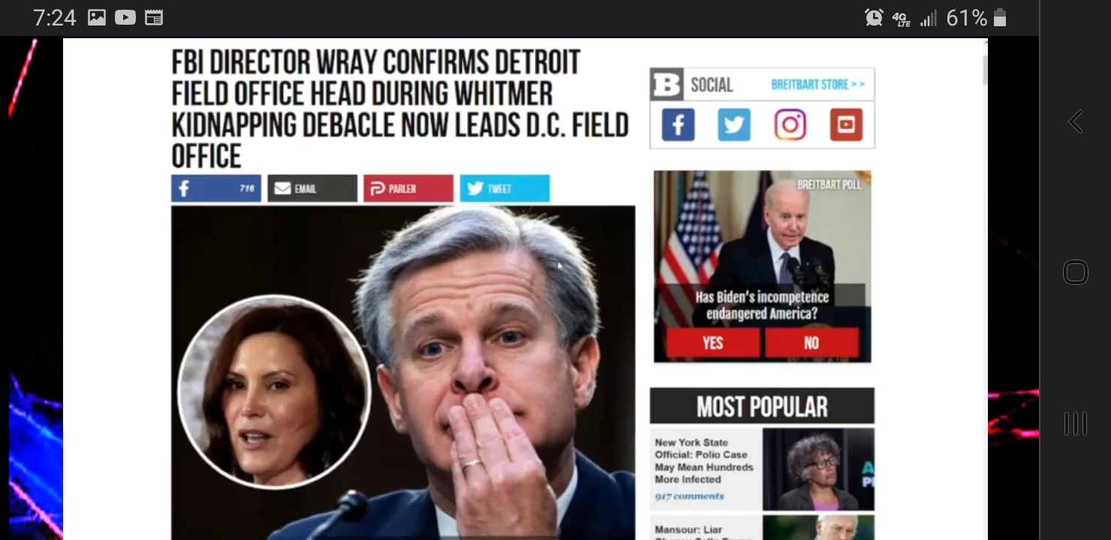Screen dimensions: 1111x540
Task: Click the Polio story thumbnail image
Action: 818,469
